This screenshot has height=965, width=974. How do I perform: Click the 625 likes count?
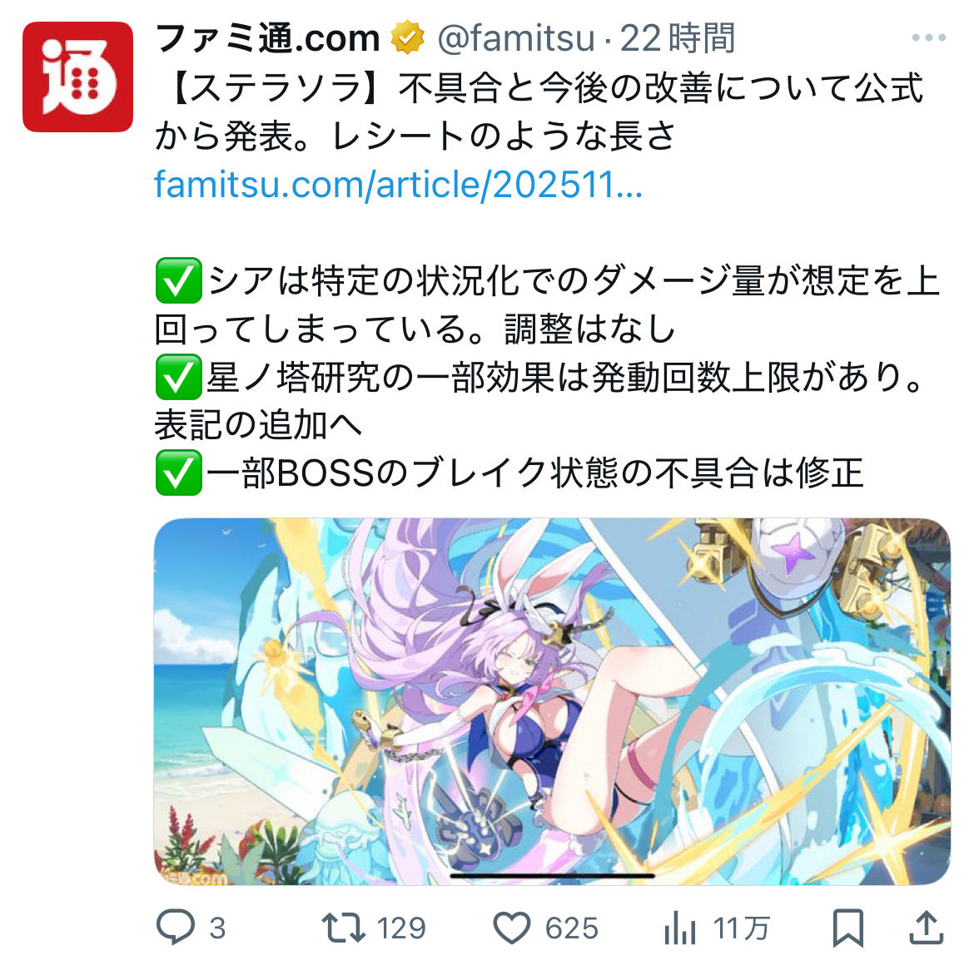pyautogui.click(x=571, y=928)
